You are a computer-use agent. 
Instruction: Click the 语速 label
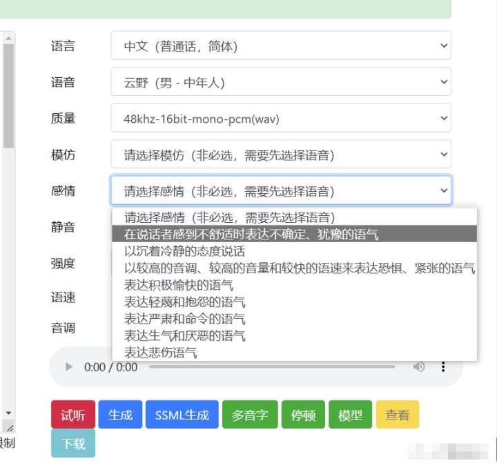(63, 297)
